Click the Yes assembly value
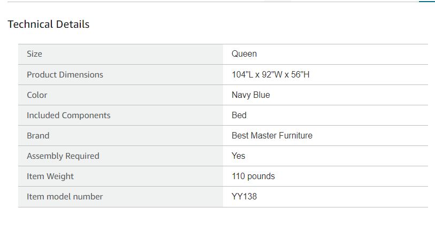This screenshot has width=435, height=231. click(238, 156)
